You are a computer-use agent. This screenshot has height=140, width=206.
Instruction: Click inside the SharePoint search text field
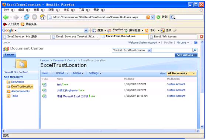click(172, 50)
